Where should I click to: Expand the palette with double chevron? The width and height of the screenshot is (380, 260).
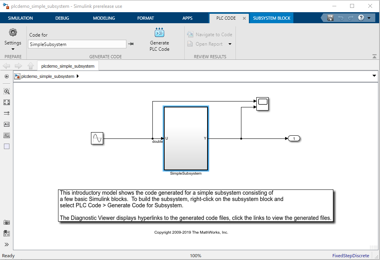[7, 244]
